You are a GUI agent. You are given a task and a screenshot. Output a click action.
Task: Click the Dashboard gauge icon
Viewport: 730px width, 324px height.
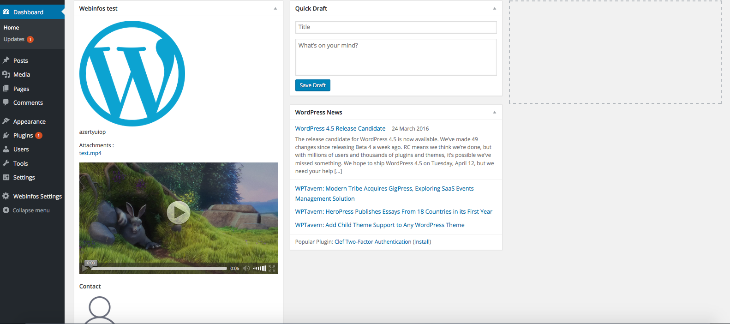6,12
